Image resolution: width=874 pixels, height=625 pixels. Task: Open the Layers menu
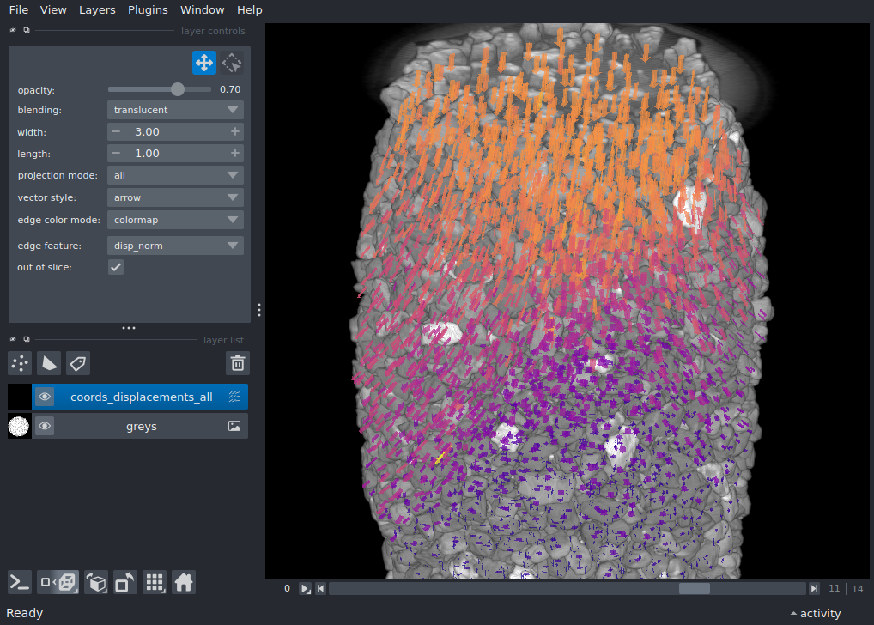click(97, 10)
